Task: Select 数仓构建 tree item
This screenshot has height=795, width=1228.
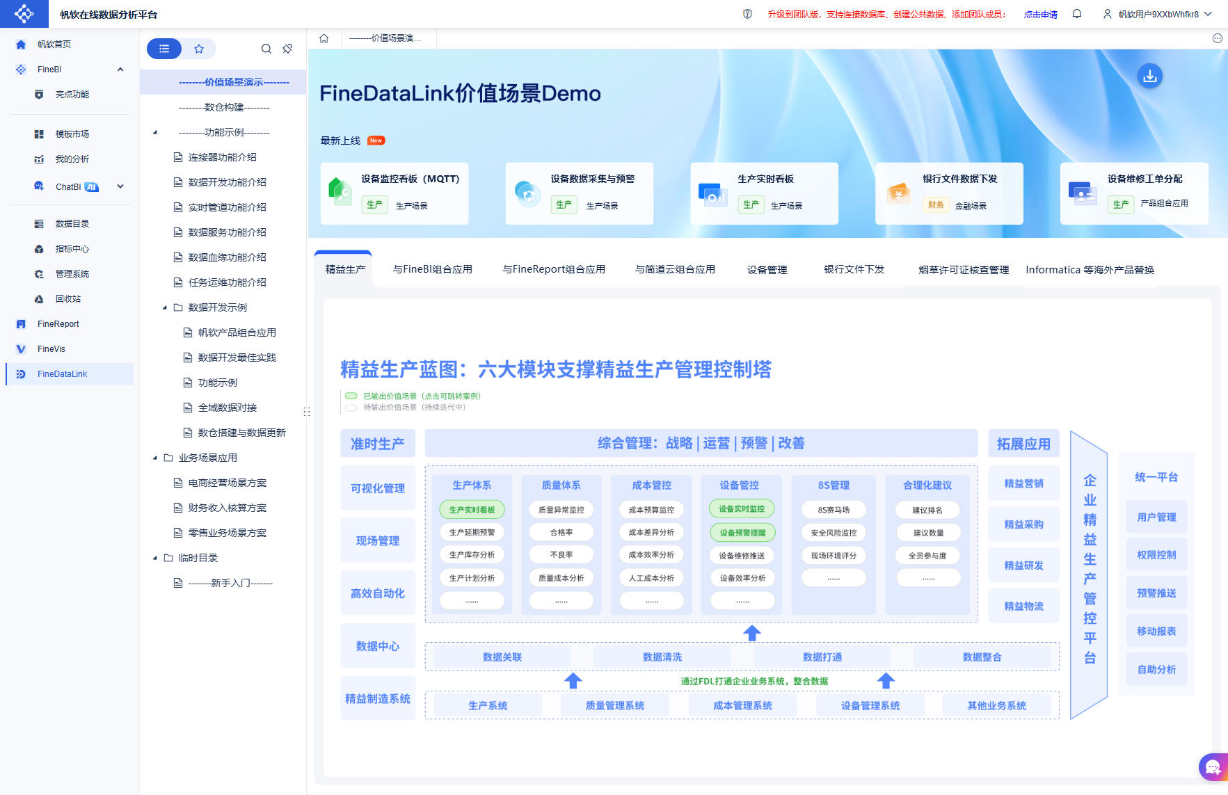Action: [224, 107]
